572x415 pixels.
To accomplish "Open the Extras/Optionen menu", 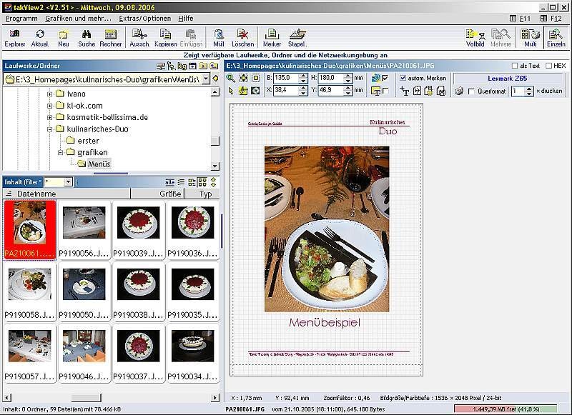I will [x=144, y=18].
